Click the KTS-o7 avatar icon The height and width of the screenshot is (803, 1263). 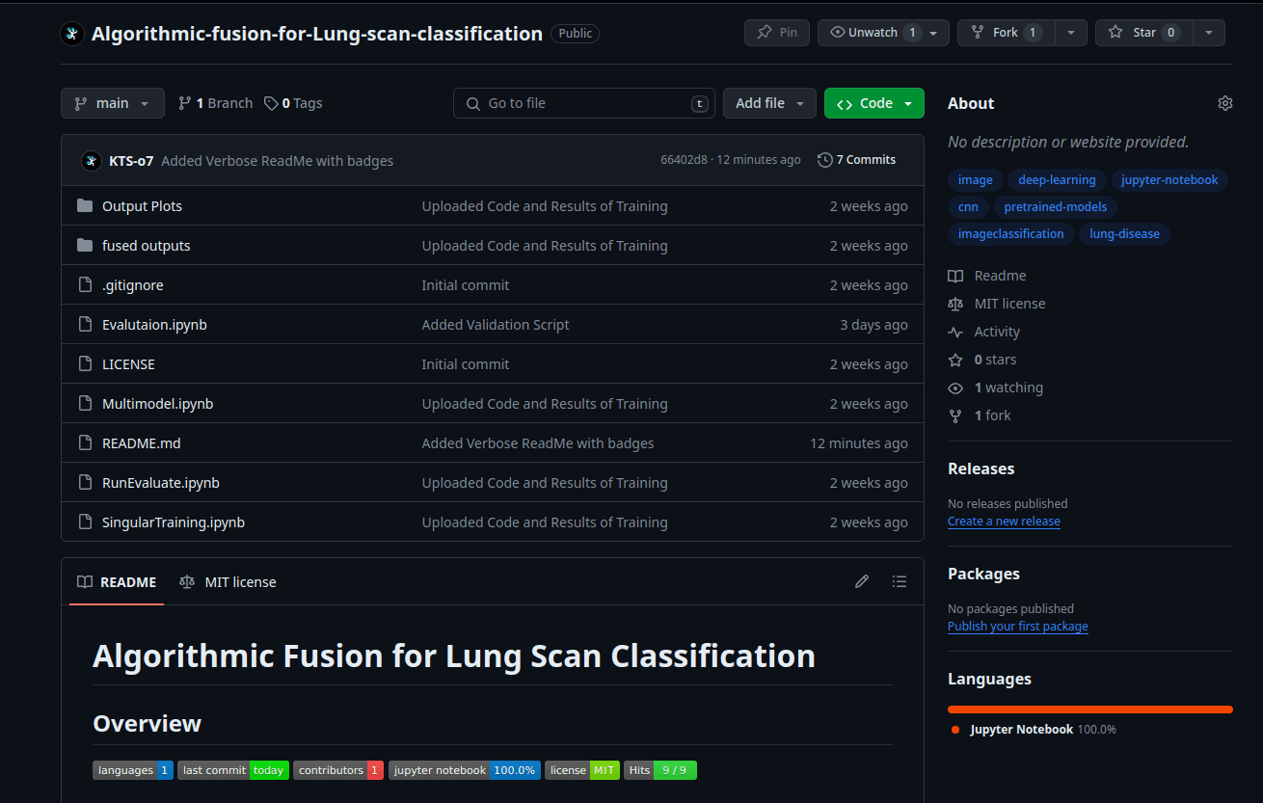pos(91,160)
